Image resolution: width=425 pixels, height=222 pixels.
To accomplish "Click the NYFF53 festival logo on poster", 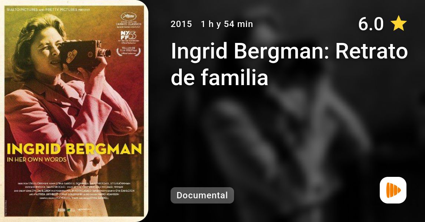I will click(128, 37).
